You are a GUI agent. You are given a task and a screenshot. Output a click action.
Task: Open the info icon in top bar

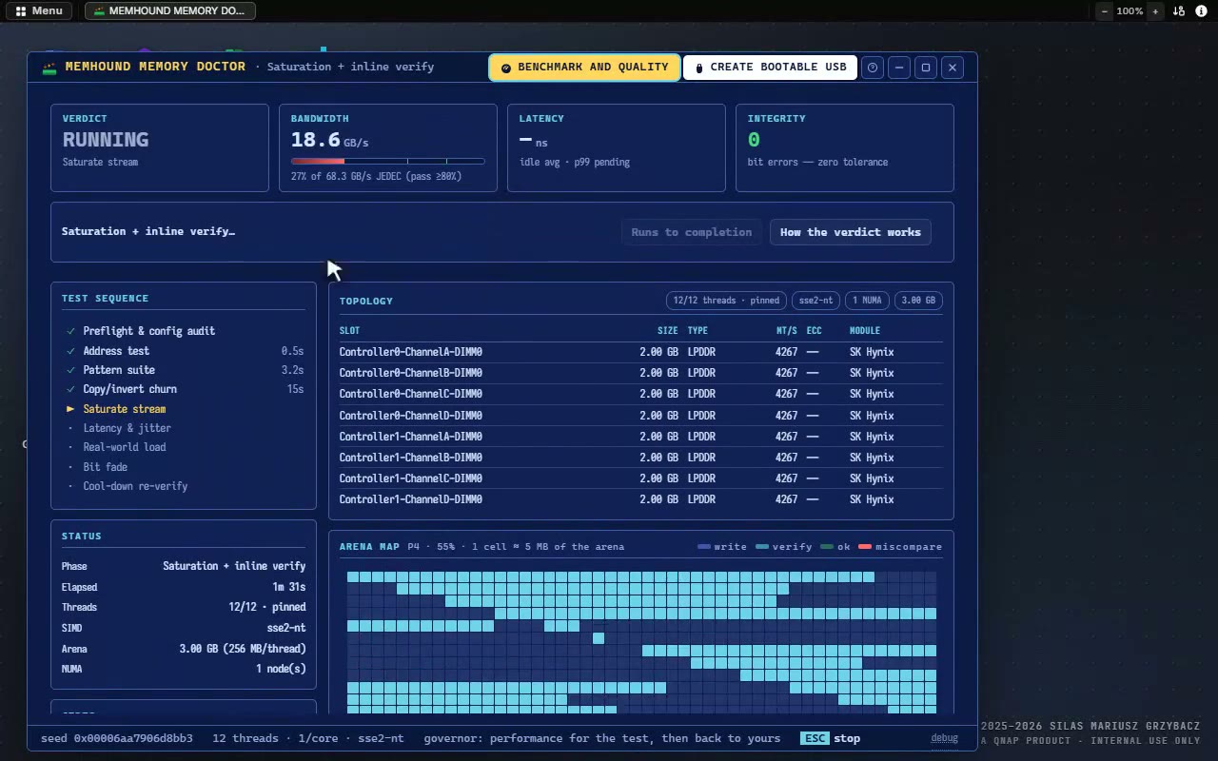1201,11
